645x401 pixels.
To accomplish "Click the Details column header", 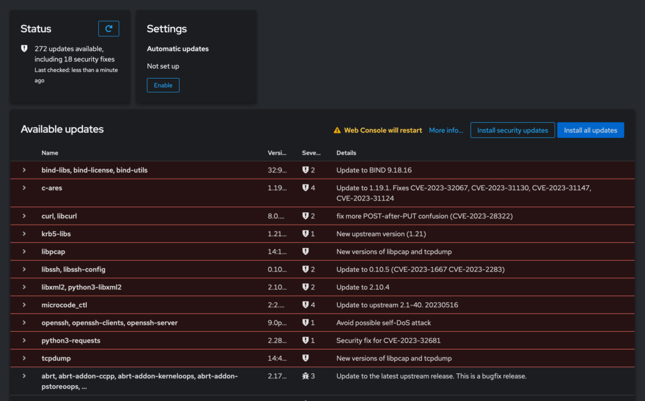I will [346, 153].
